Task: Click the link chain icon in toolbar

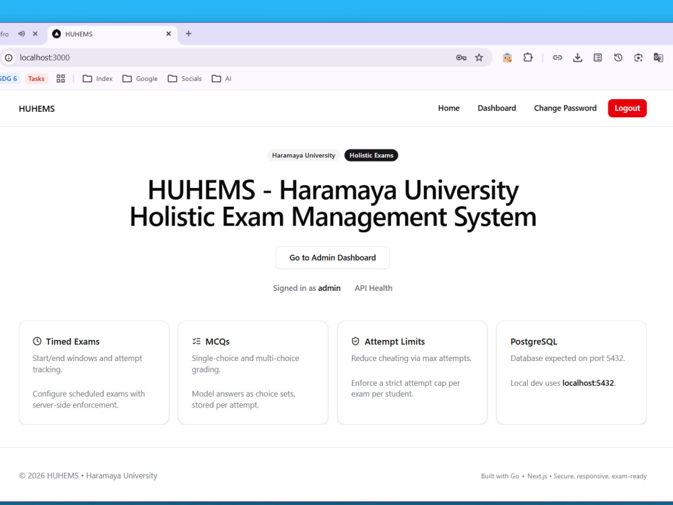Action: click(557, 57)
